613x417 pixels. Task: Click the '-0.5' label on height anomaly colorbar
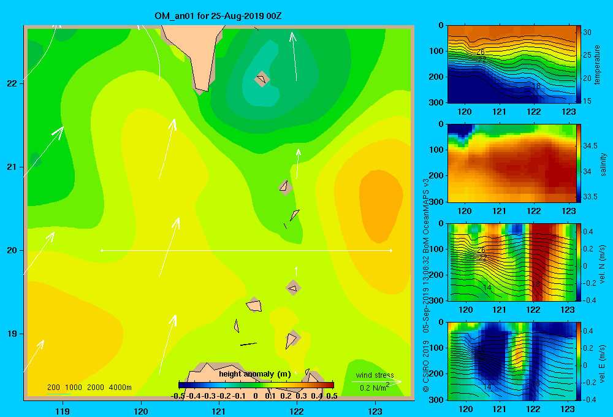(x=178, y=396)
